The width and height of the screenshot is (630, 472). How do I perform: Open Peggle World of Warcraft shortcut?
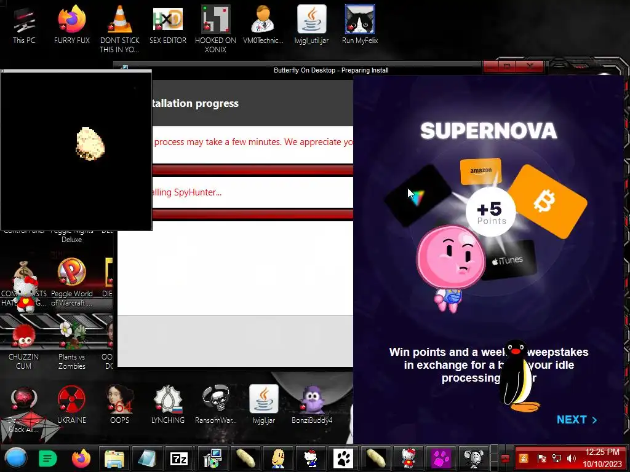click(71, 283)
